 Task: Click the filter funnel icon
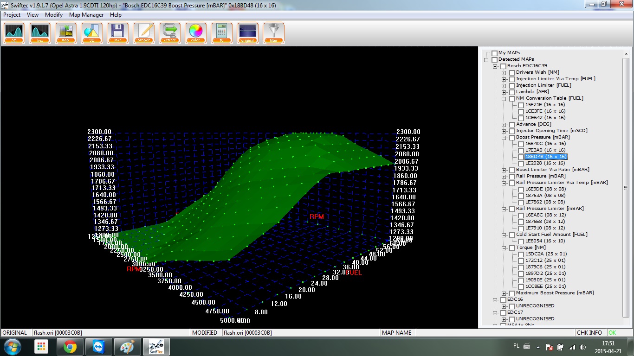click(x=274, y=32)
